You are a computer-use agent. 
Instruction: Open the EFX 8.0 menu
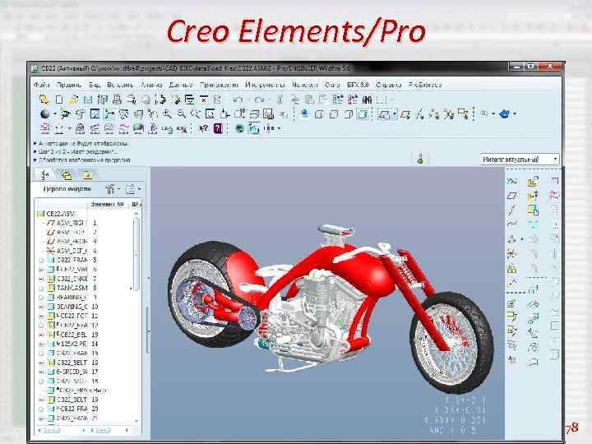tap(358, 85)
